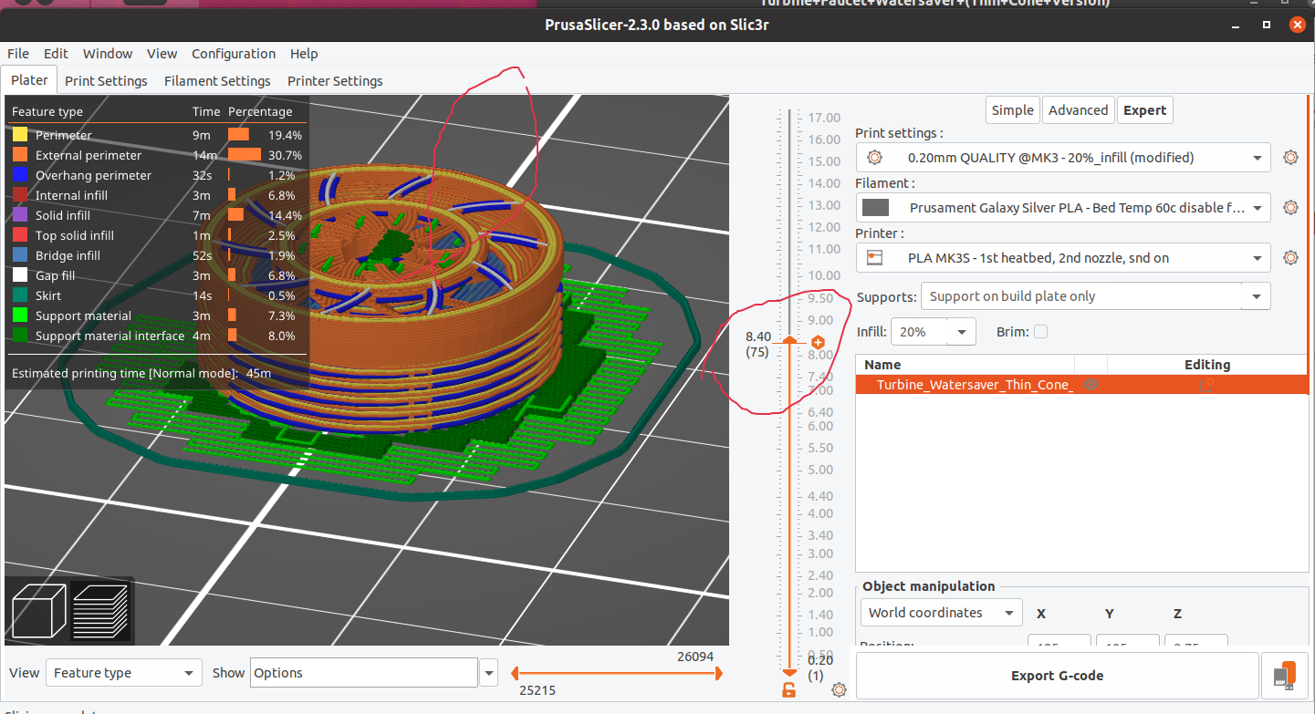Viewport: 1315px width, 714px height.
Task: Click the cog icon below the vertical layer slider
Action: [x=839, y=690]
